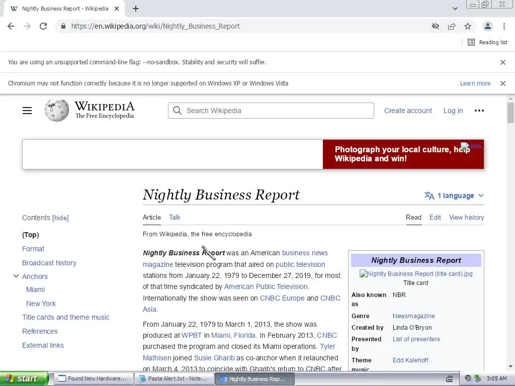Close the Nightly Business Report tab
The image size is (515, 386).
tap(117, 9)
